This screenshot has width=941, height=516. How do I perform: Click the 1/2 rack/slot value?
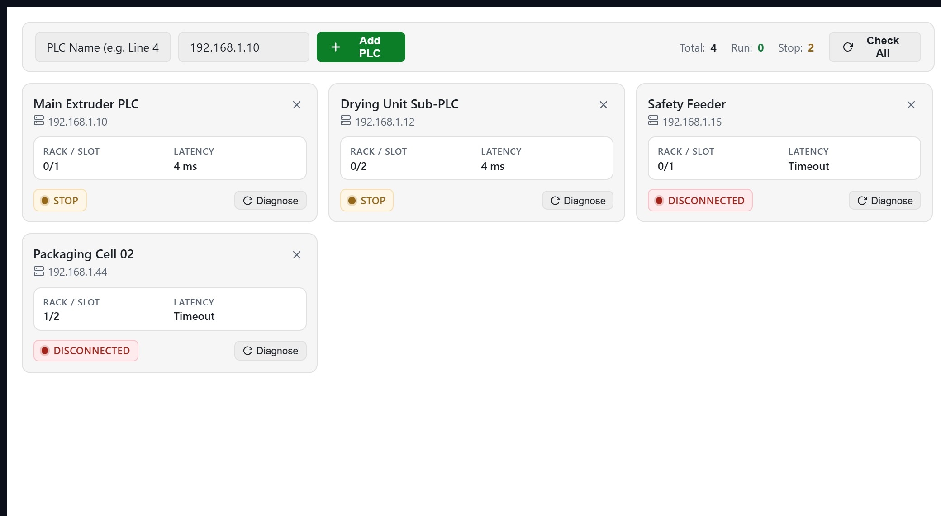point(51,316)
